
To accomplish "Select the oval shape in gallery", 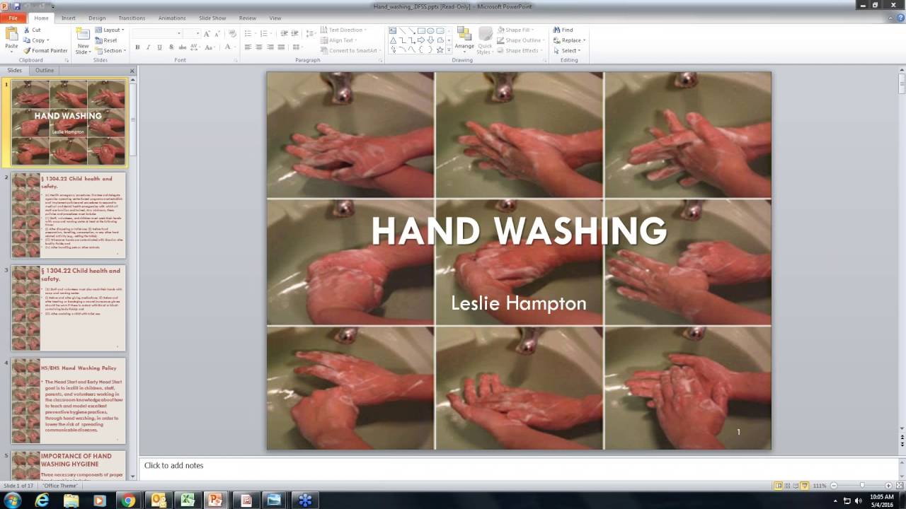I will coord(430,30).
